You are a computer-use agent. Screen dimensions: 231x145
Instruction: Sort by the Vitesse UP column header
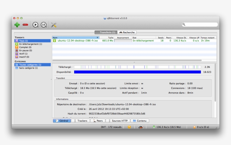(x=194, y=38)
